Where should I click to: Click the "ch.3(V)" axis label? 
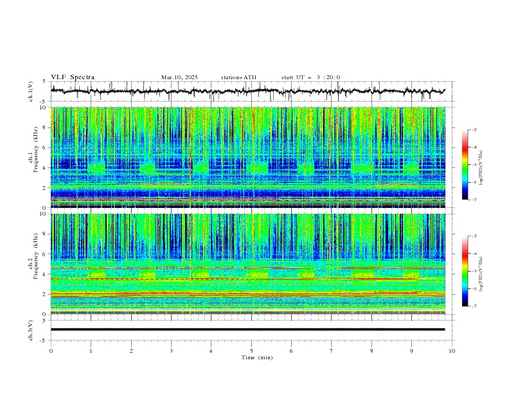[x=31, y=330]
